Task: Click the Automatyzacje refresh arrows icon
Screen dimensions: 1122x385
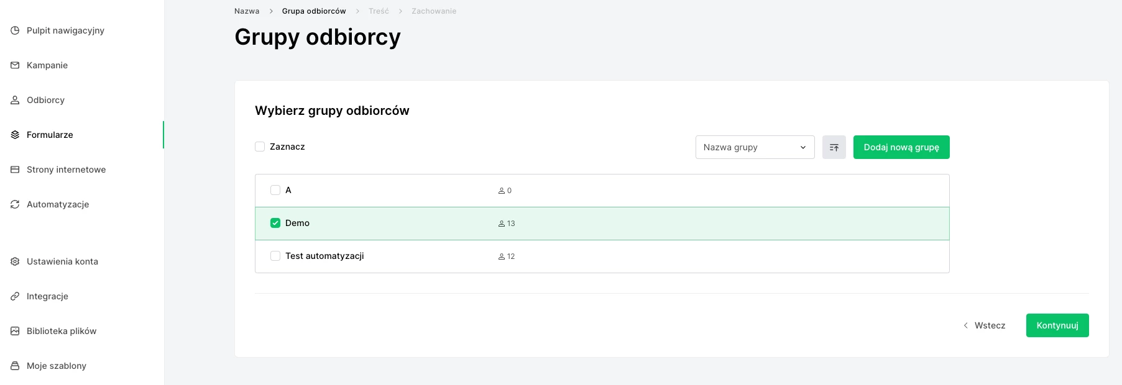Action: [x=15, y=204]
